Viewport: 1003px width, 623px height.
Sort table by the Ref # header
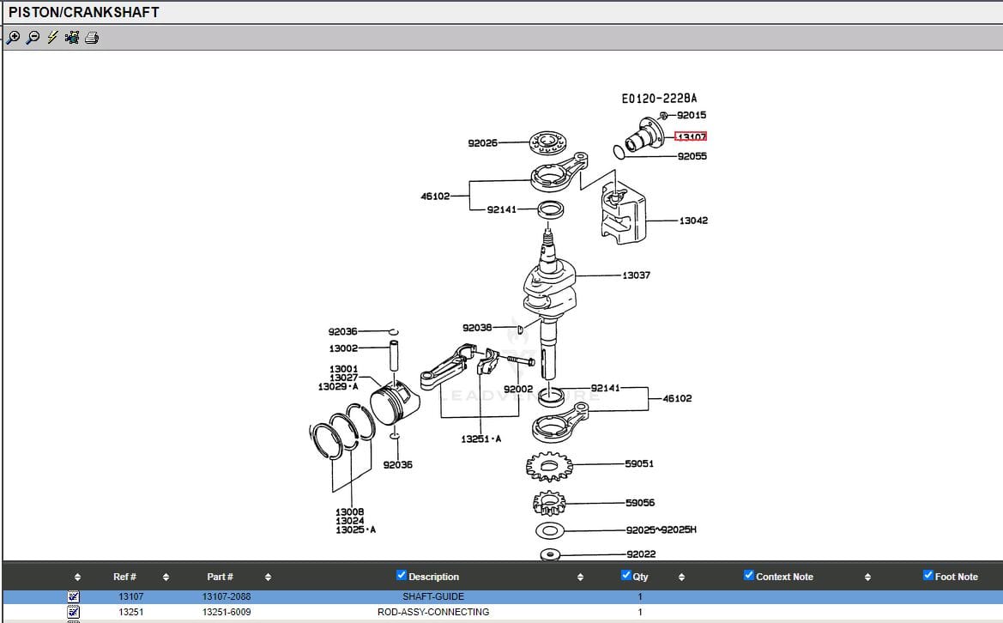tap(124, 577)
